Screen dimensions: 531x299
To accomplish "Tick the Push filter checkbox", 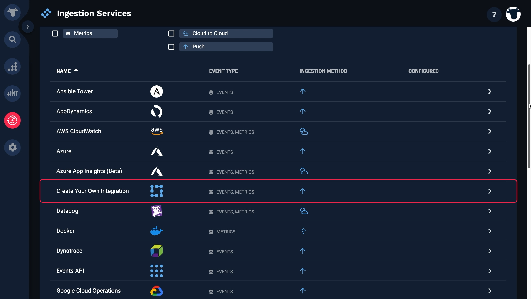I will click(171, 47).
